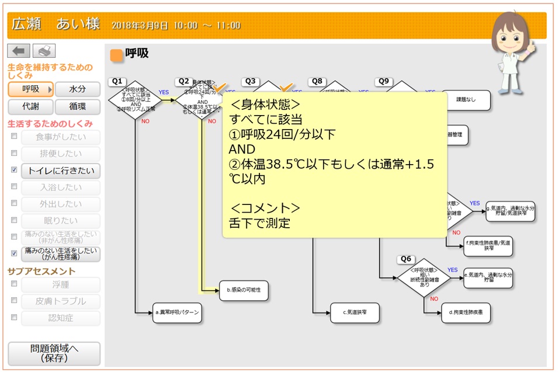The width and height of the screenshot is (558, 372).
Task: Open the 痛みのない生活をしたい(がん性疼痛) button
Action: [x=61, y=254]
